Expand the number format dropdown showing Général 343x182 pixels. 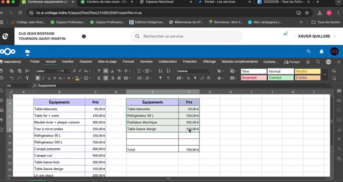(x=209, y=71)
